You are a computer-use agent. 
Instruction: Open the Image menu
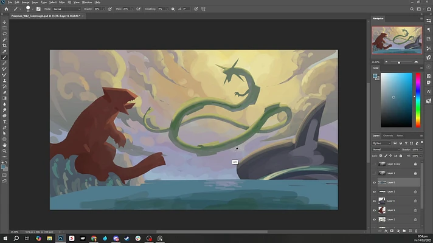(26, 2)
